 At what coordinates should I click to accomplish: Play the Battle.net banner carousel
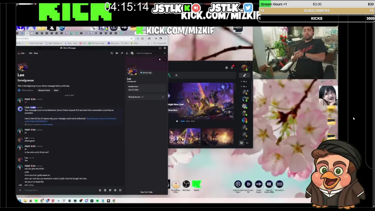(177, 121)
